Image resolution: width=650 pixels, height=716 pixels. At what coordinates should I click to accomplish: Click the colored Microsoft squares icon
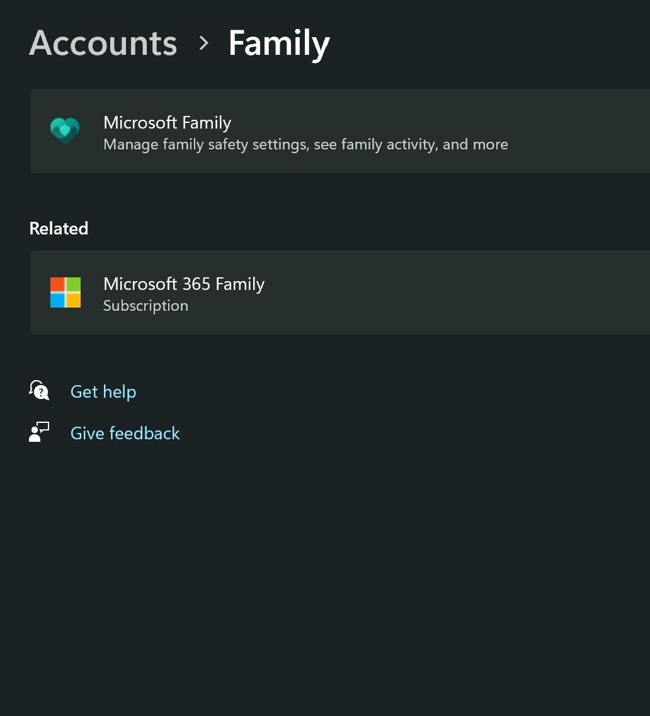[65, 292]
